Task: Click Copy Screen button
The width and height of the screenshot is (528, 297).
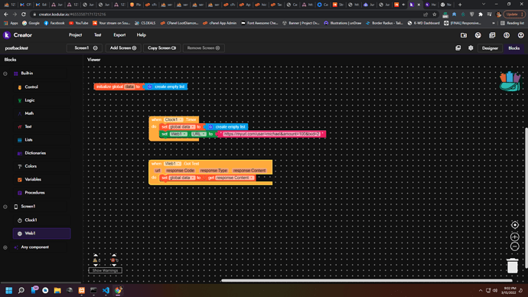Action: click(162, 48)
